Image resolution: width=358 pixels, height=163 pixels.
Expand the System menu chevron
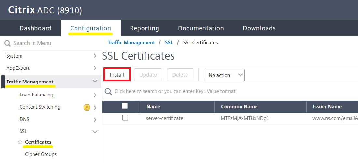[x=95, y=56]
